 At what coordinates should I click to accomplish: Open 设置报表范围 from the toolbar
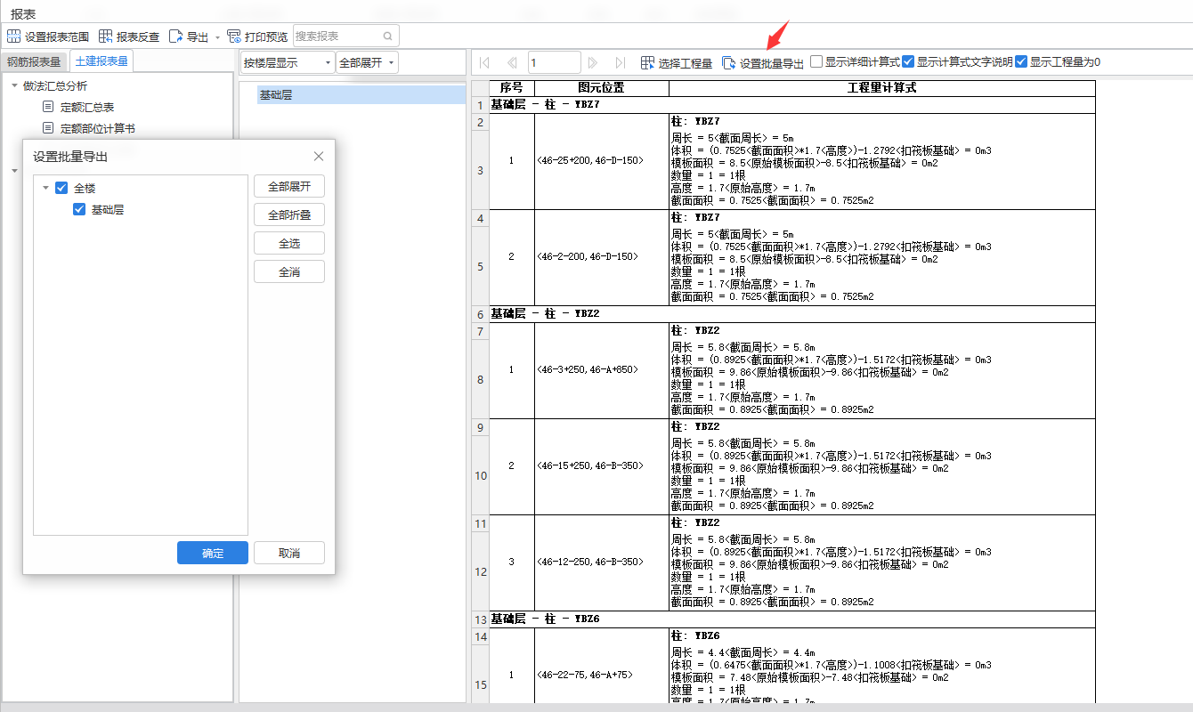pyautogui.click(x=48, y=36)
